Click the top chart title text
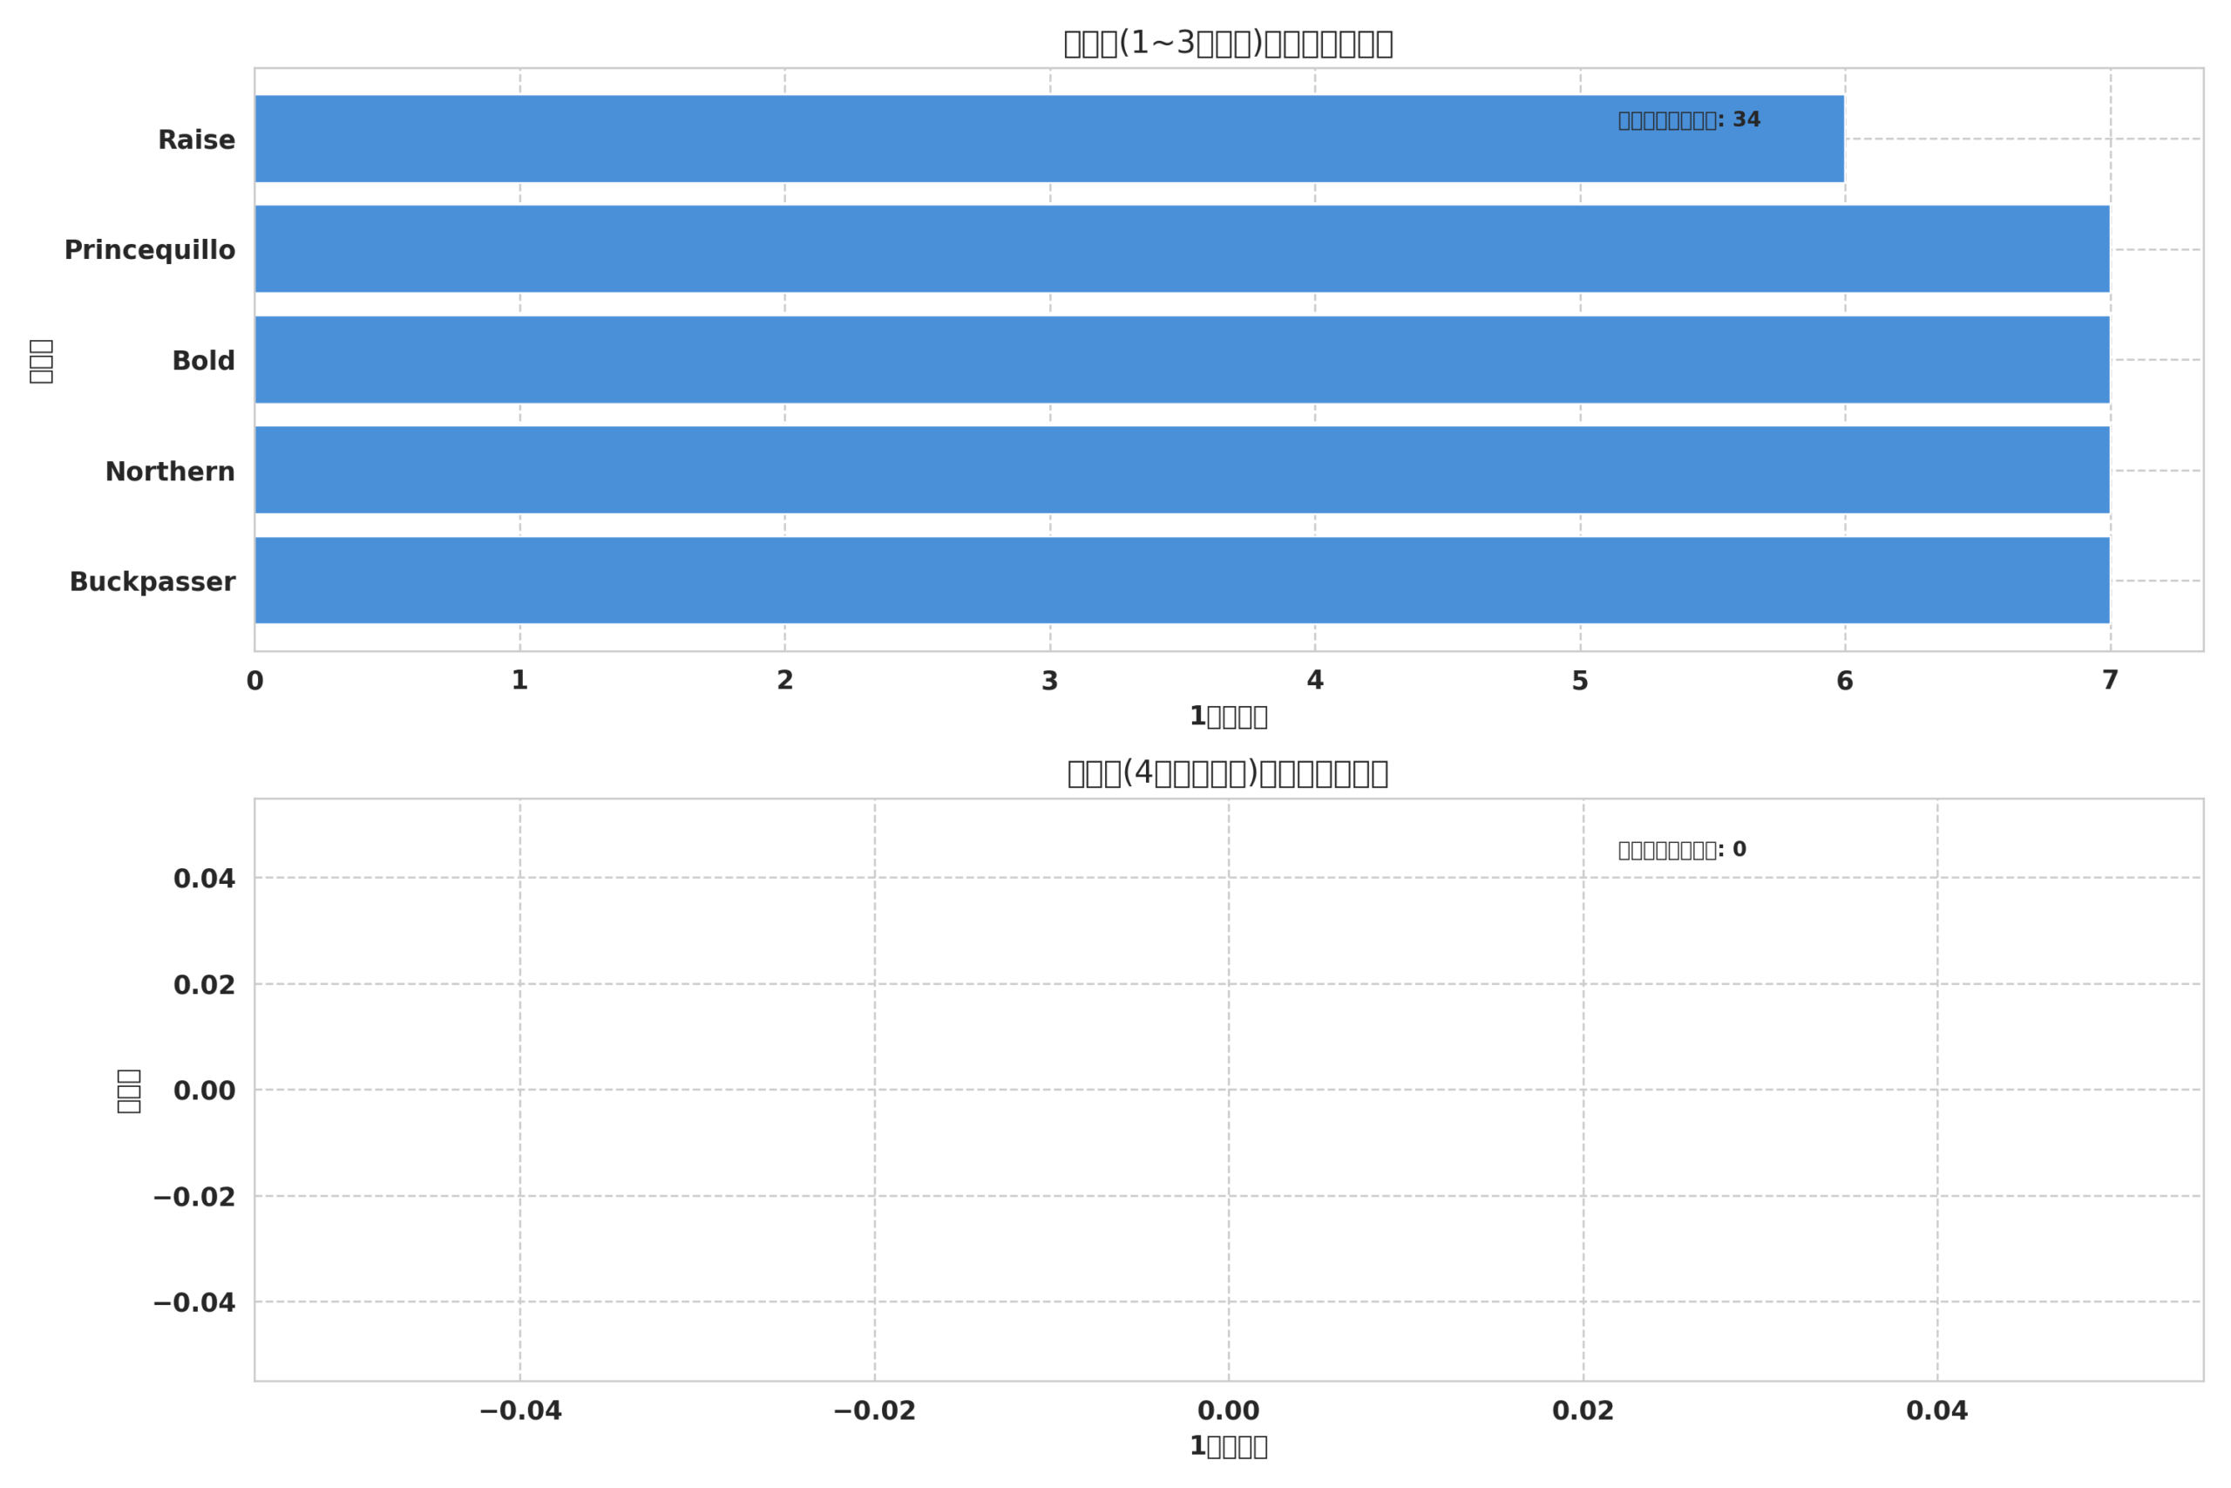Screen dimensions: 2231x1488 pos(1227,44)
